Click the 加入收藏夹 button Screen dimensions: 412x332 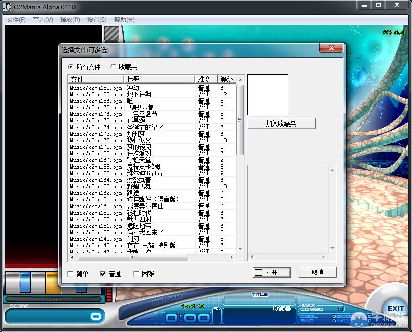pos(281,123)
